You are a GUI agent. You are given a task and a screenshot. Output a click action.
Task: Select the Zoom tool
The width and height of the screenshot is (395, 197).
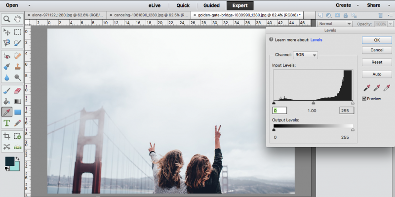click(7, 19)
